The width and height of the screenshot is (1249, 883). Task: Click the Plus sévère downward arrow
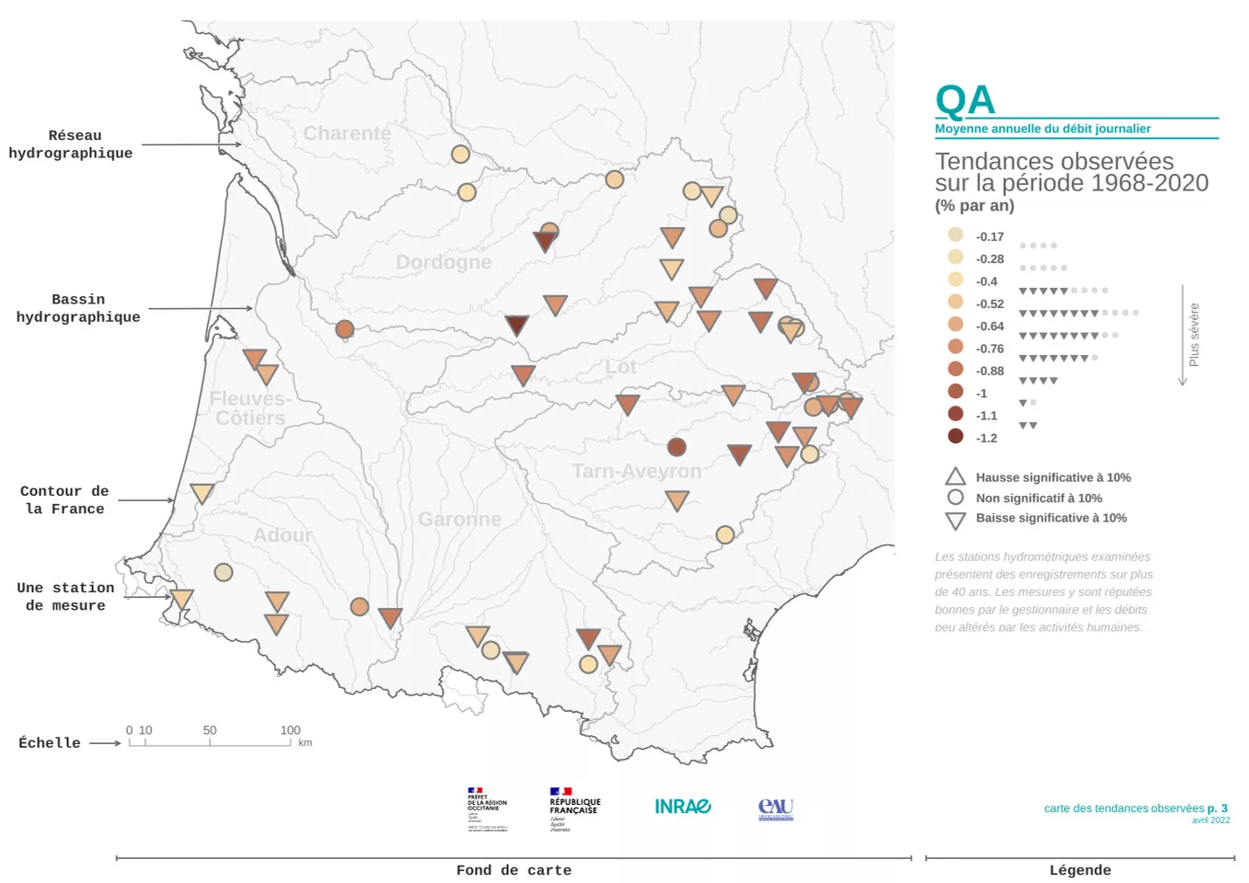coord(1183,335)
